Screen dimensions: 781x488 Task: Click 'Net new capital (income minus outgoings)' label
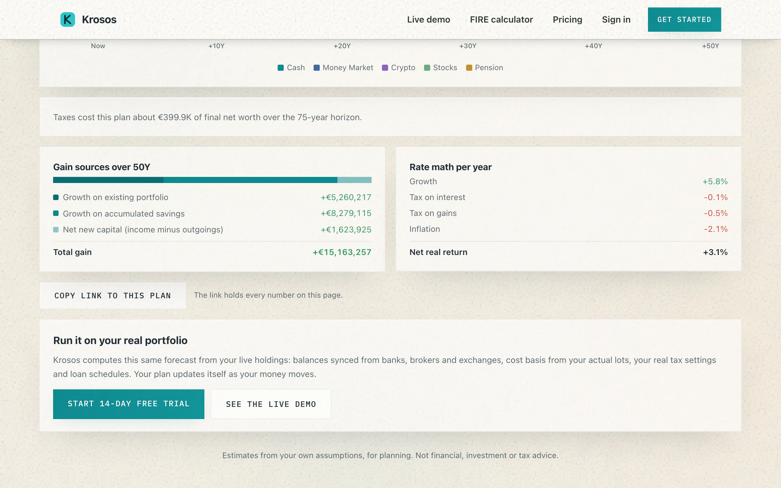coord(143,229)
